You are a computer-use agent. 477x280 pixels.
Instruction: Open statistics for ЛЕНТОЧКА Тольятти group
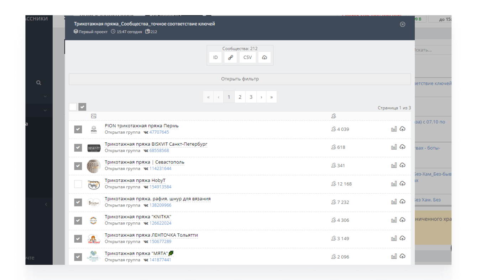394,238
